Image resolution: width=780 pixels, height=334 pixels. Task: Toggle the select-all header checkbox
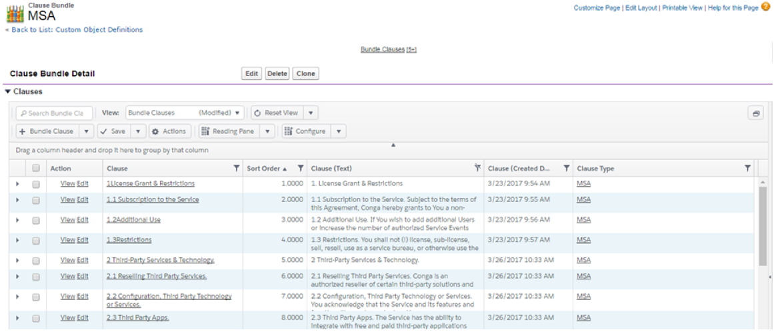click(36, 168)
